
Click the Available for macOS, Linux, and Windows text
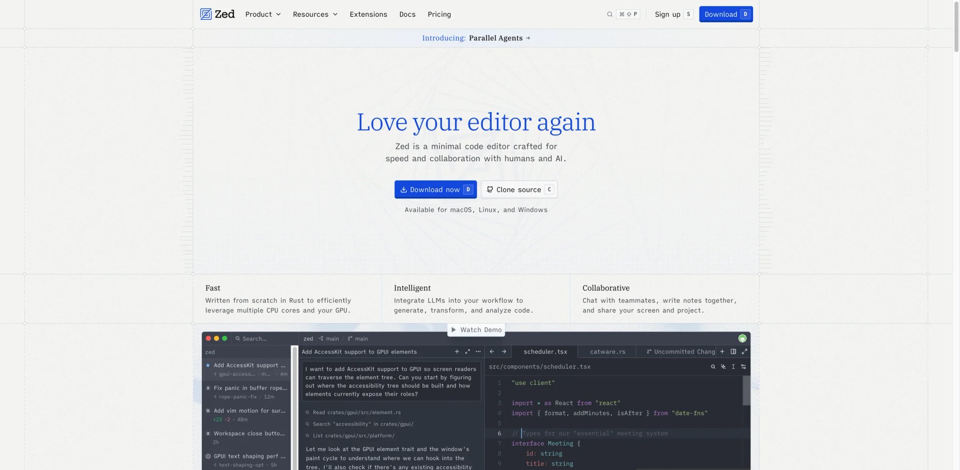(x=476, y=209)
